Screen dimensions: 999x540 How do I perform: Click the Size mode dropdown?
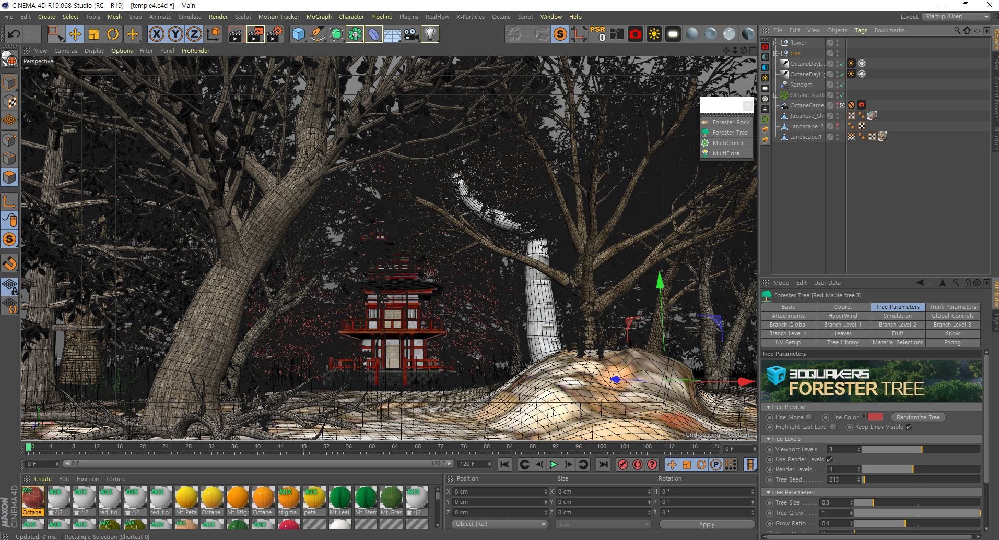[x=602, y=524]
